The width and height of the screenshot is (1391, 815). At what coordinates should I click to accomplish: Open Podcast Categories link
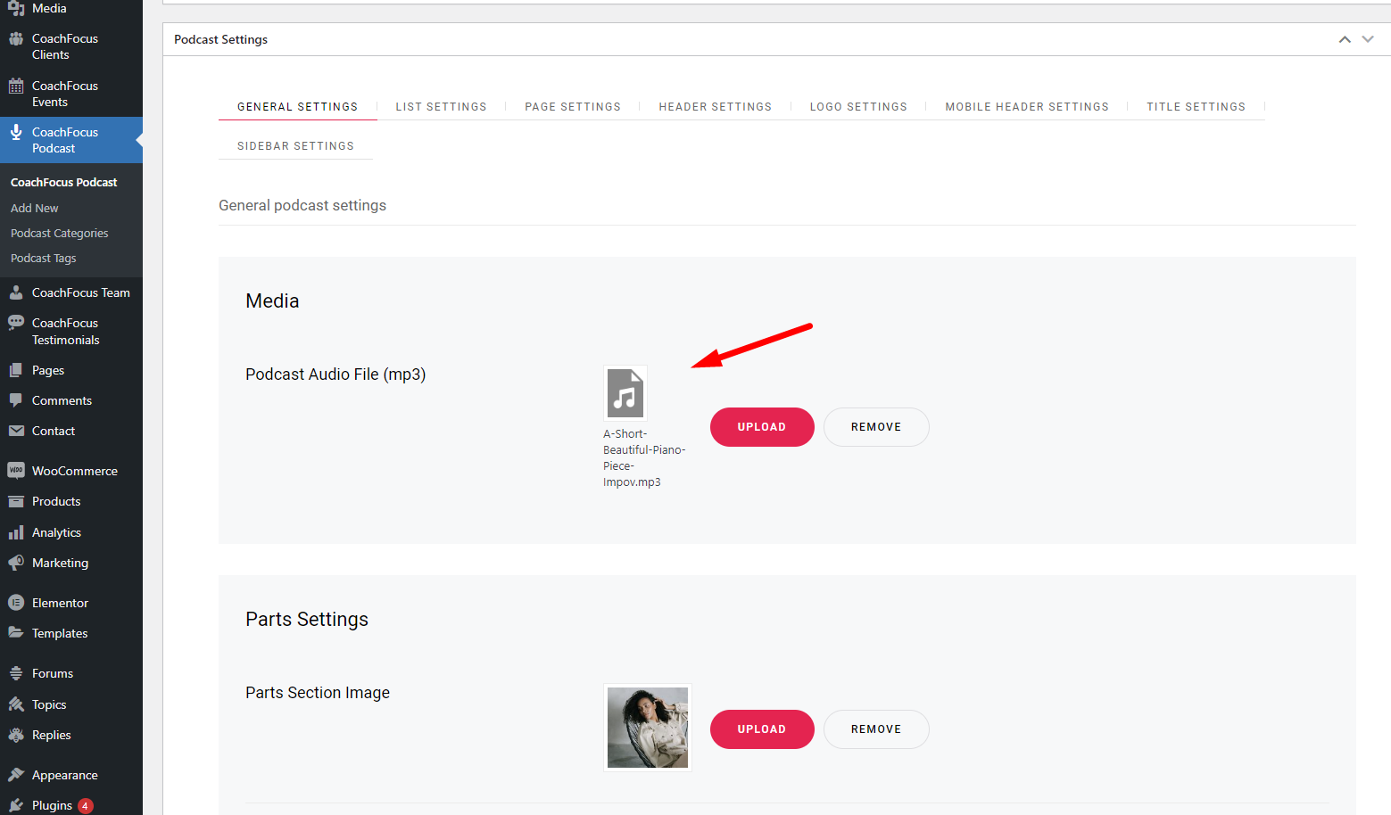[60, 233]
